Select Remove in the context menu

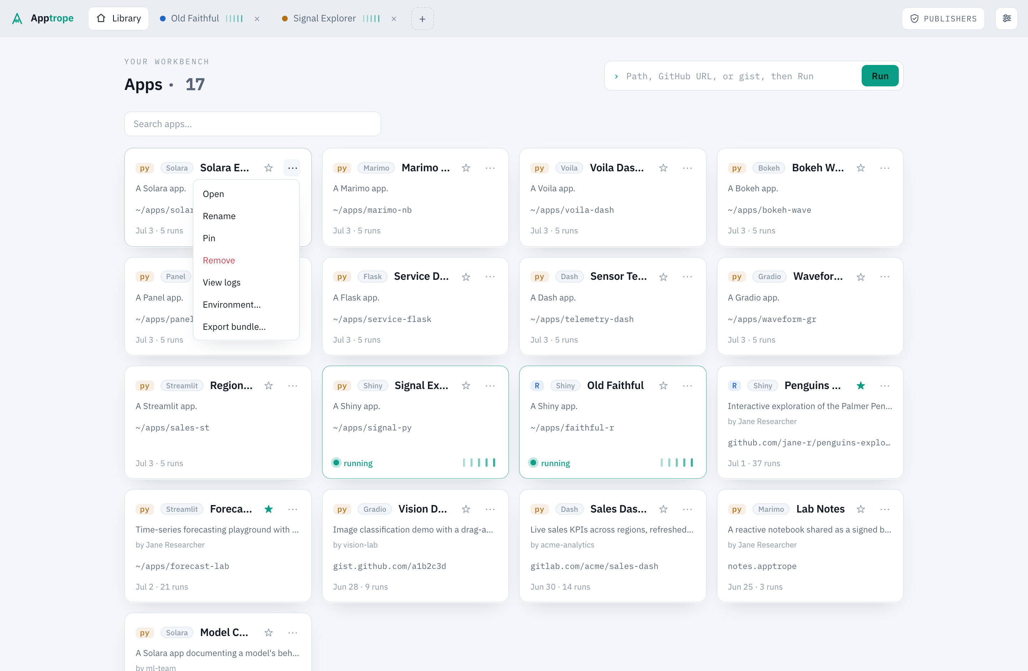pyautogui.click(x=246, y=260)
